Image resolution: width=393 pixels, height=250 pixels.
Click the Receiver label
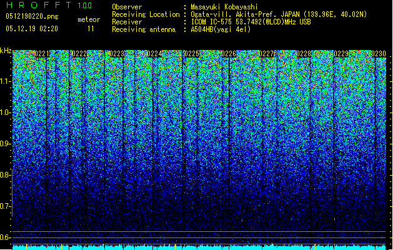(127, 22)
